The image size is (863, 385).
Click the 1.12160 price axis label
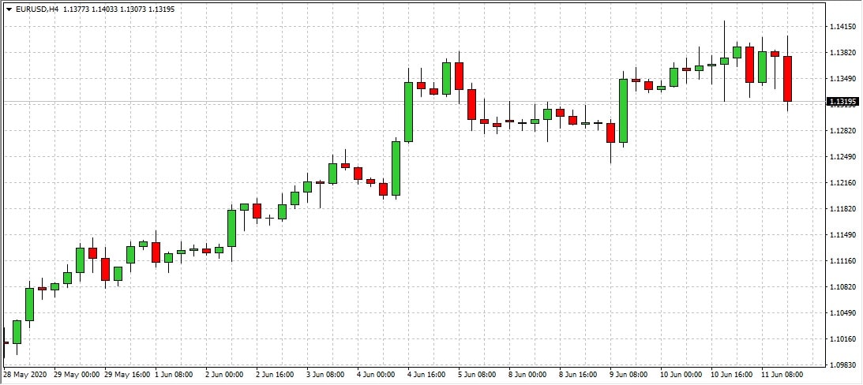tap(842, 182)
